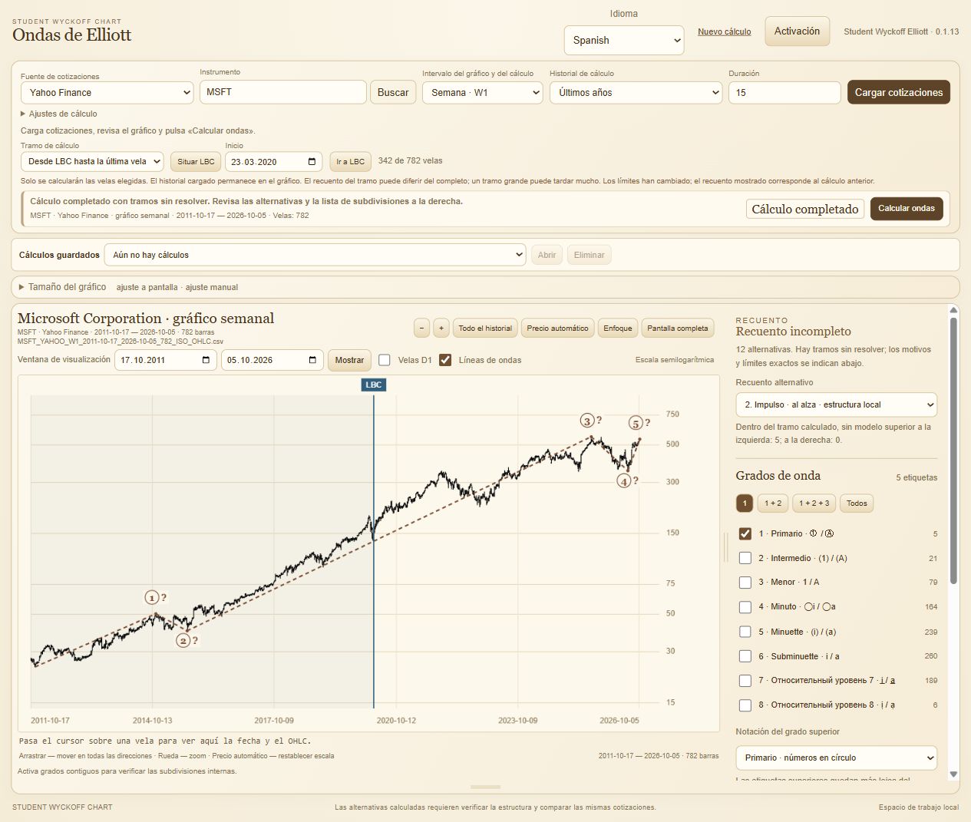Uncheck the Primario wave grade checkbox
This screenshot has width=971, height=822.
click(x=745, y=533)
